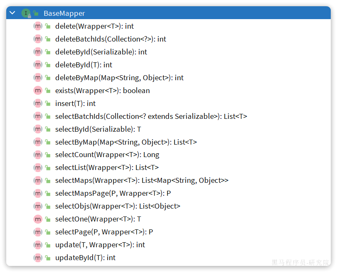Click the chevron beside BaseMapper
The image size is (337, 273).
click(12, 13)
